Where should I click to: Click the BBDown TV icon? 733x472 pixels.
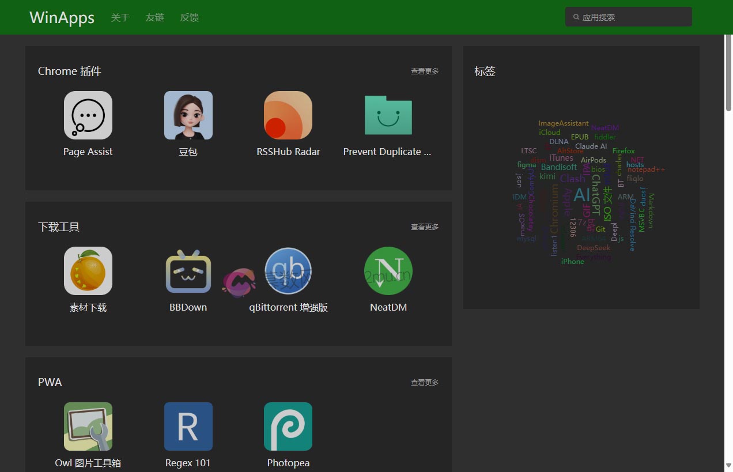coord(188,271)
